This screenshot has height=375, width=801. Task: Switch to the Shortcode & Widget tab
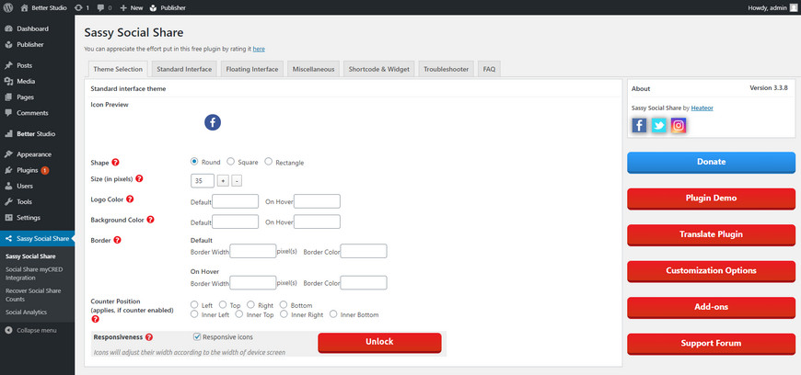pos(379,69)
